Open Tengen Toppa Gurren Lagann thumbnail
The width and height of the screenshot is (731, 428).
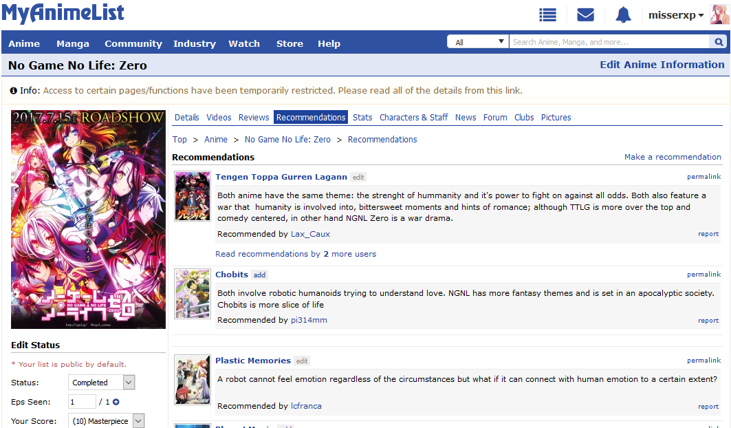193,196
